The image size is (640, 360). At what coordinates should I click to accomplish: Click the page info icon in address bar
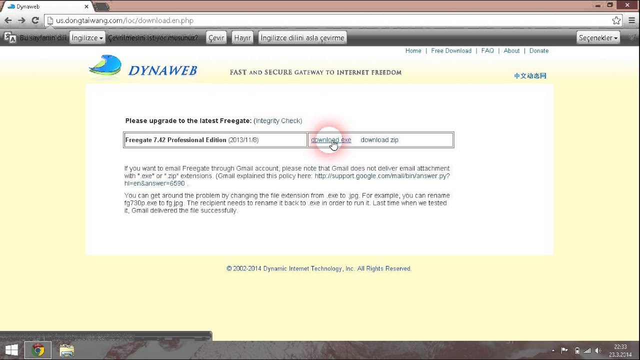[50, 20]
